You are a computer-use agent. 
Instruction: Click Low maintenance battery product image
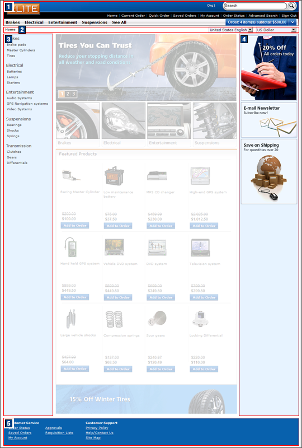(114, 175)
